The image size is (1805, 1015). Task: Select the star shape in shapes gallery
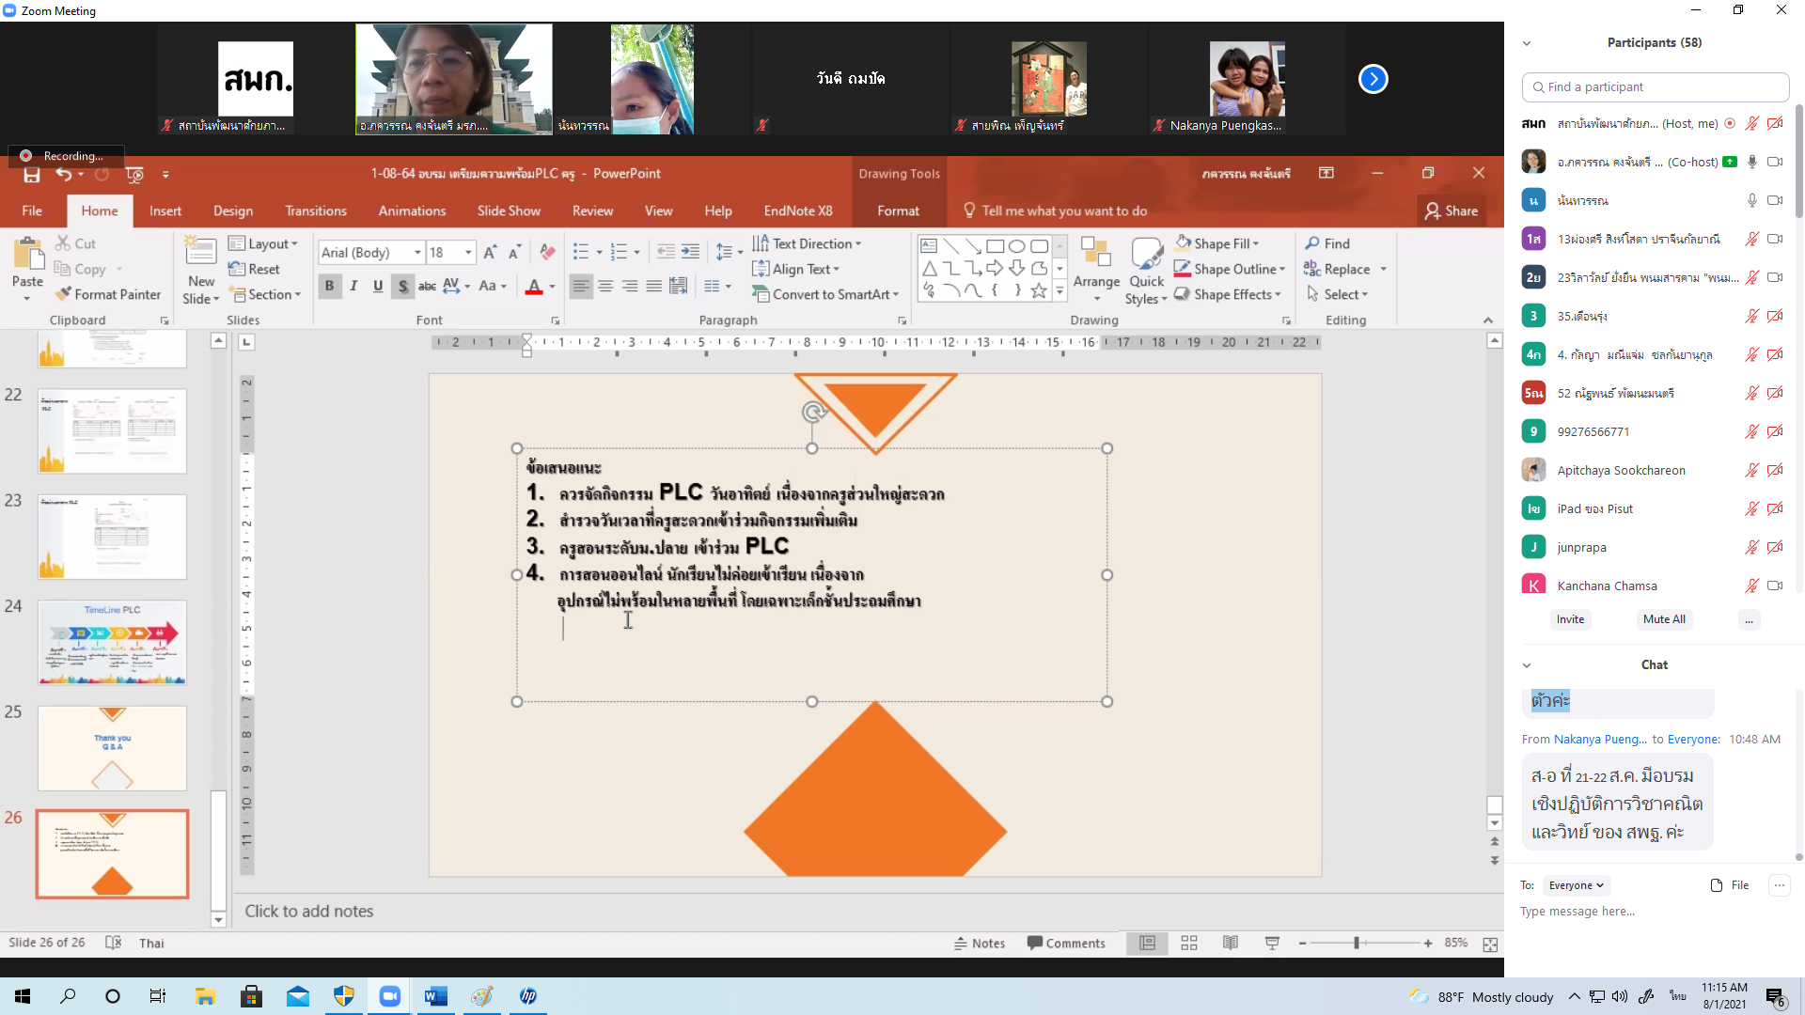tap(1038, 290)
